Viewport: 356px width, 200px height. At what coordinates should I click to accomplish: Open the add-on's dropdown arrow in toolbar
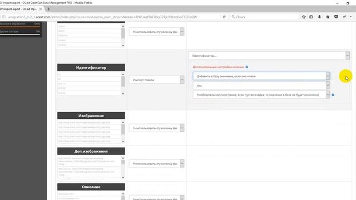click(351, 17)
